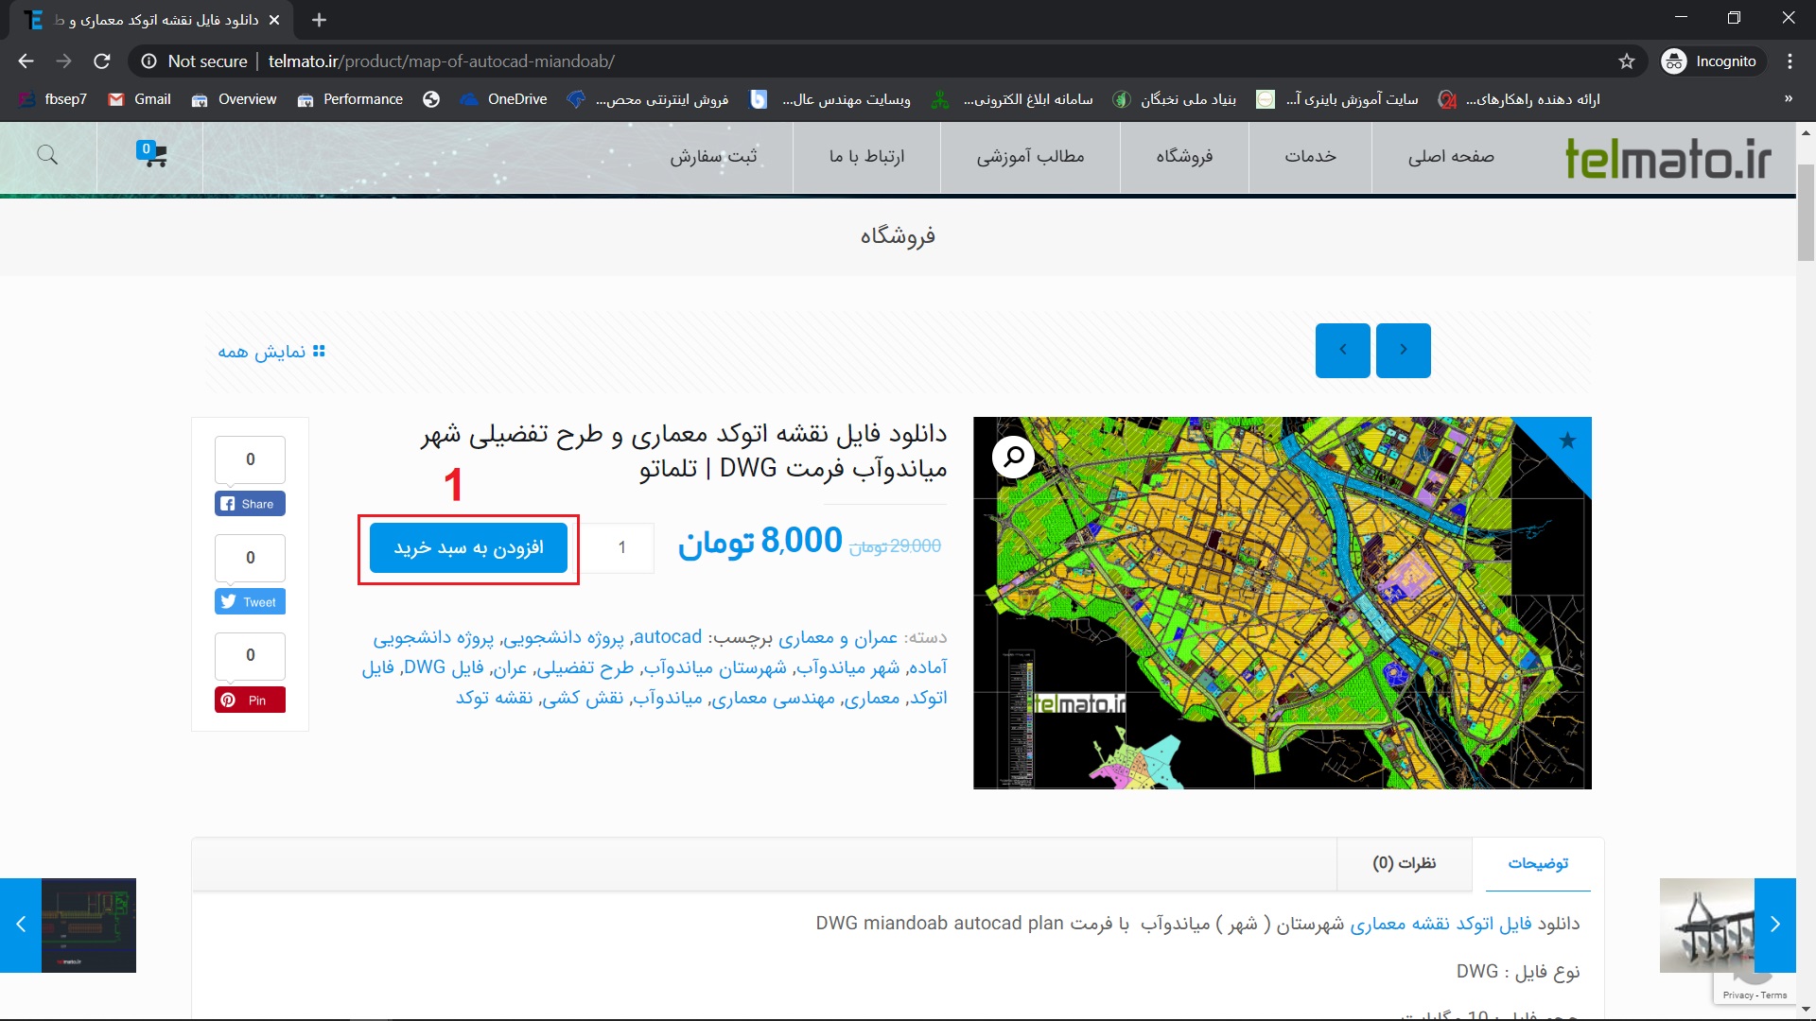Click the reCAPTCHA Privacy link
The image size is (1816, 1021).
(x=1737, y=995)
